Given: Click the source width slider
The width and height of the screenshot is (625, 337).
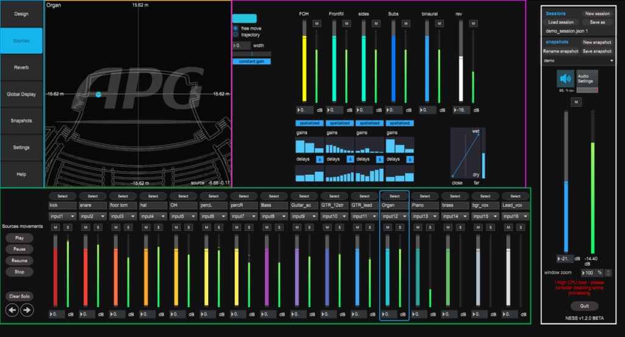Looking at the screenshot, I should click(x=252, y=54).
